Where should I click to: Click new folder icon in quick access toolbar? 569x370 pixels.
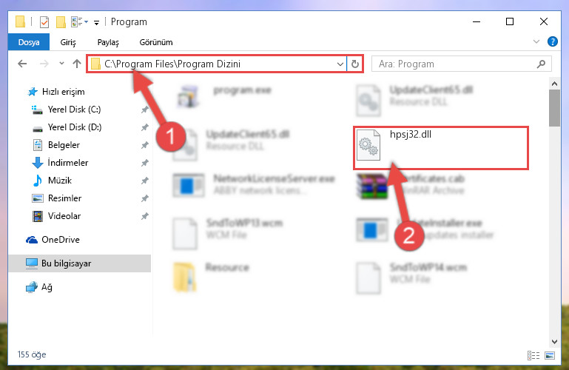point(61,22)
